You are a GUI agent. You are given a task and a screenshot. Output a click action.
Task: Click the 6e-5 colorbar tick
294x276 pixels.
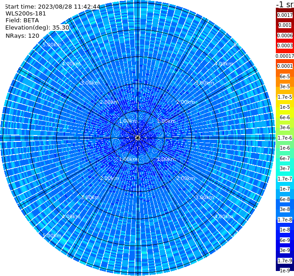tap(285, 76)
